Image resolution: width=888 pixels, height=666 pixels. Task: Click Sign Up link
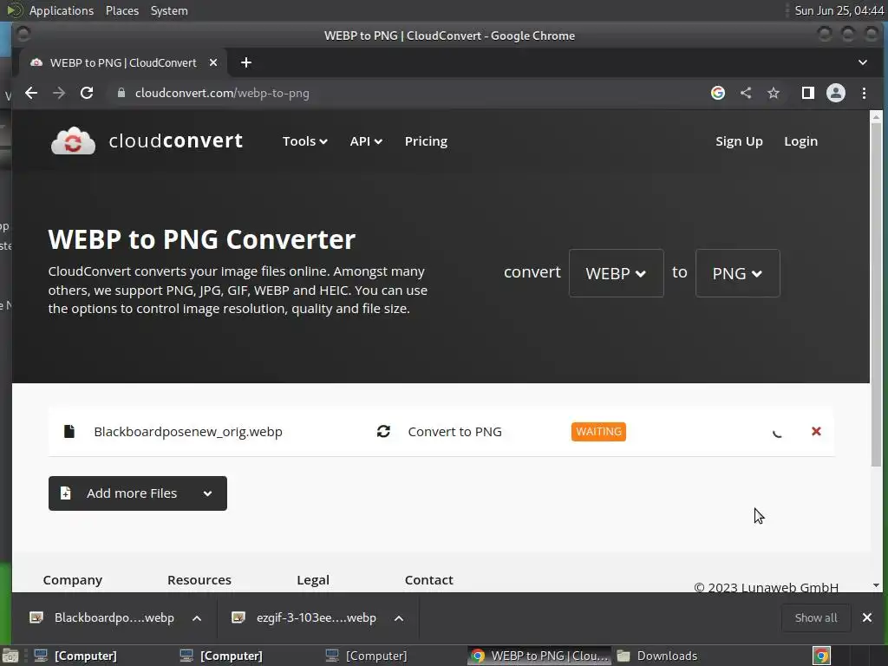[739, 141]
